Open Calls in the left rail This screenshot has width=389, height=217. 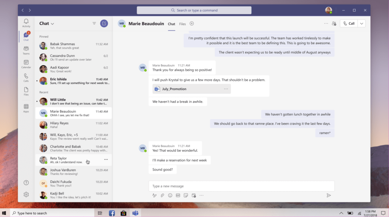click(26, 78)
